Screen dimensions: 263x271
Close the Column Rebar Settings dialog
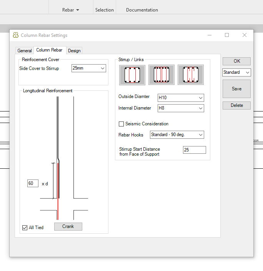coord(245,35)
